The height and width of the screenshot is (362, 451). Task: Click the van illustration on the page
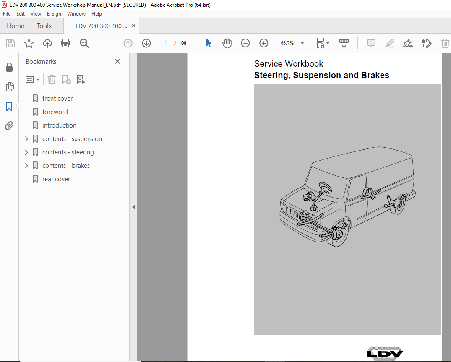click(x=347, y=197)
